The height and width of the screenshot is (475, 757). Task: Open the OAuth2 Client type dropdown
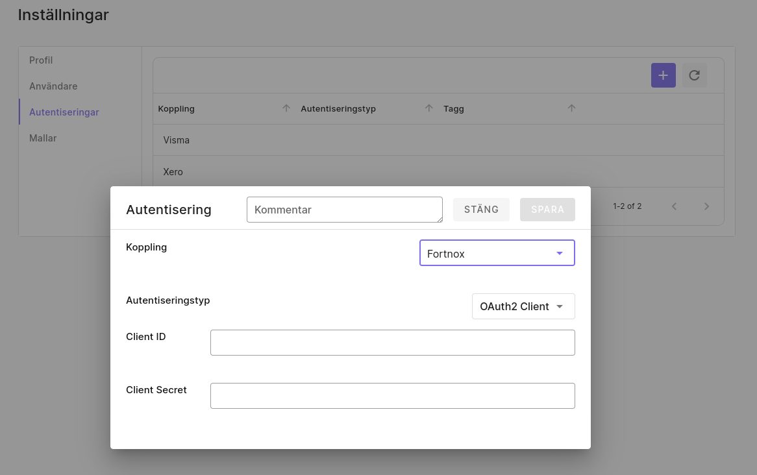(523, 306)
